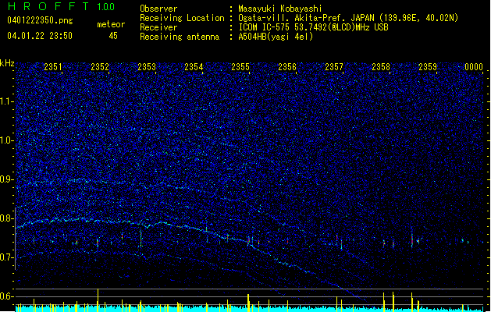
Task: Click the 0.6 kHz axis label
Action: 7,296
